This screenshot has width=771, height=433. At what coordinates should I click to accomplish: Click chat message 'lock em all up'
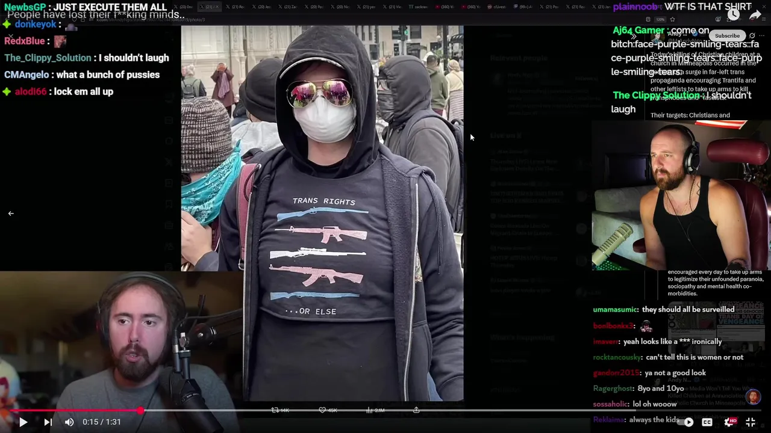coord(84,91)
